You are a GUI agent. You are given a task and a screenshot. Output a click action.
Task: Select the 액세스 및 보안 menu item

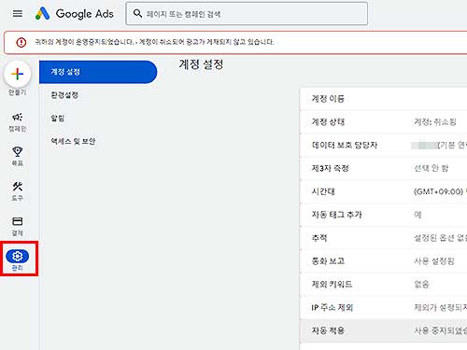click(x=73, y=141)
